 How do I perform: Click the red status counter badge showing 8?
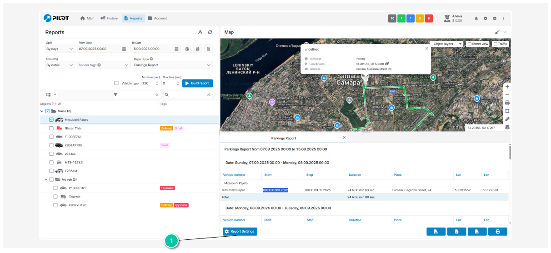click(x=428, y=19)
